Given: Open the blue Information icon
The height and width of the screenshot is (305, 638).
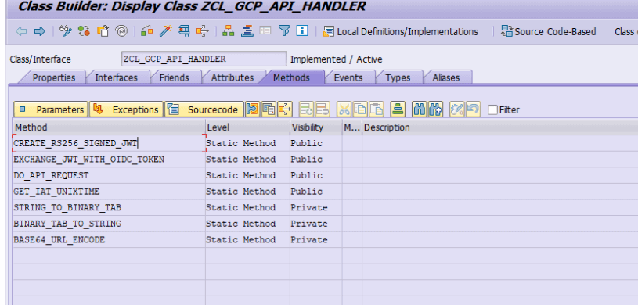Looking at the screenshot, I should point(302,31).
